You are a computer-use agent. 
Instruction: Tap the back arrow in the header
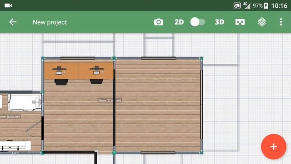point(13,22)
